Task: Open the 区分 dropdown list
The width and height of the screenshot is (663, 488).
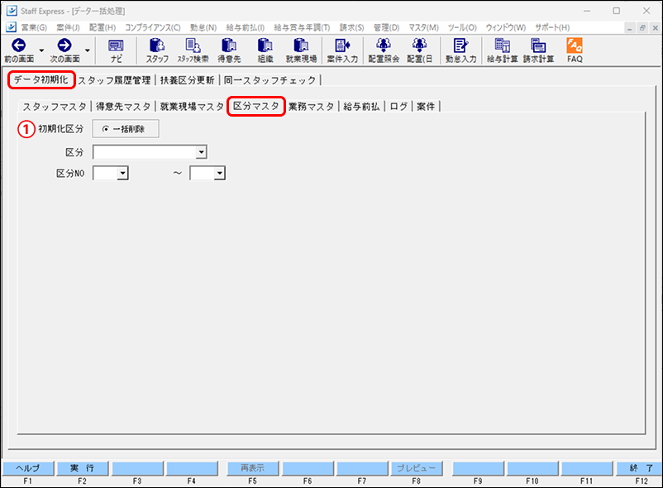Action: [201, 151]
